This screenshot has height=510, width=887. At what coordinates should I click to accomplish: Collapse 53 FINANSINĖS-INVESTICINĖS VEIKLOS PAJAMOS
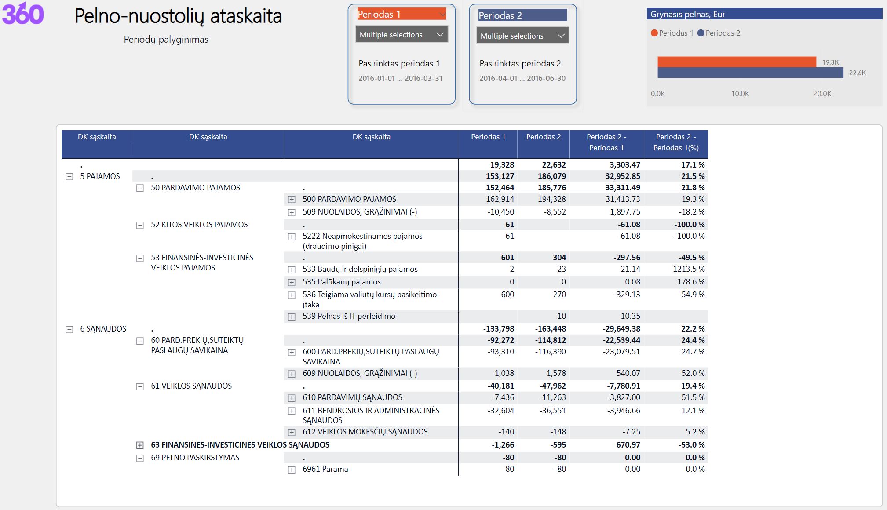[140, 258]
